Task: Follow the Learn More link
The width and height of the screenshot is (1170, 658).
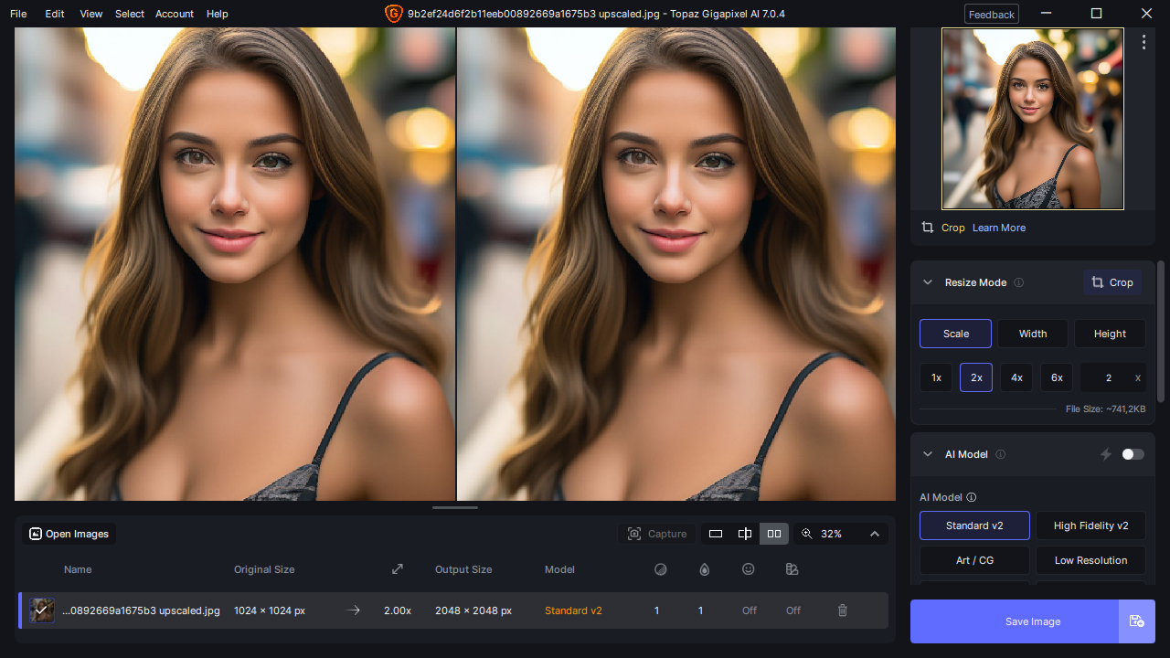Action: pos(999,228)
